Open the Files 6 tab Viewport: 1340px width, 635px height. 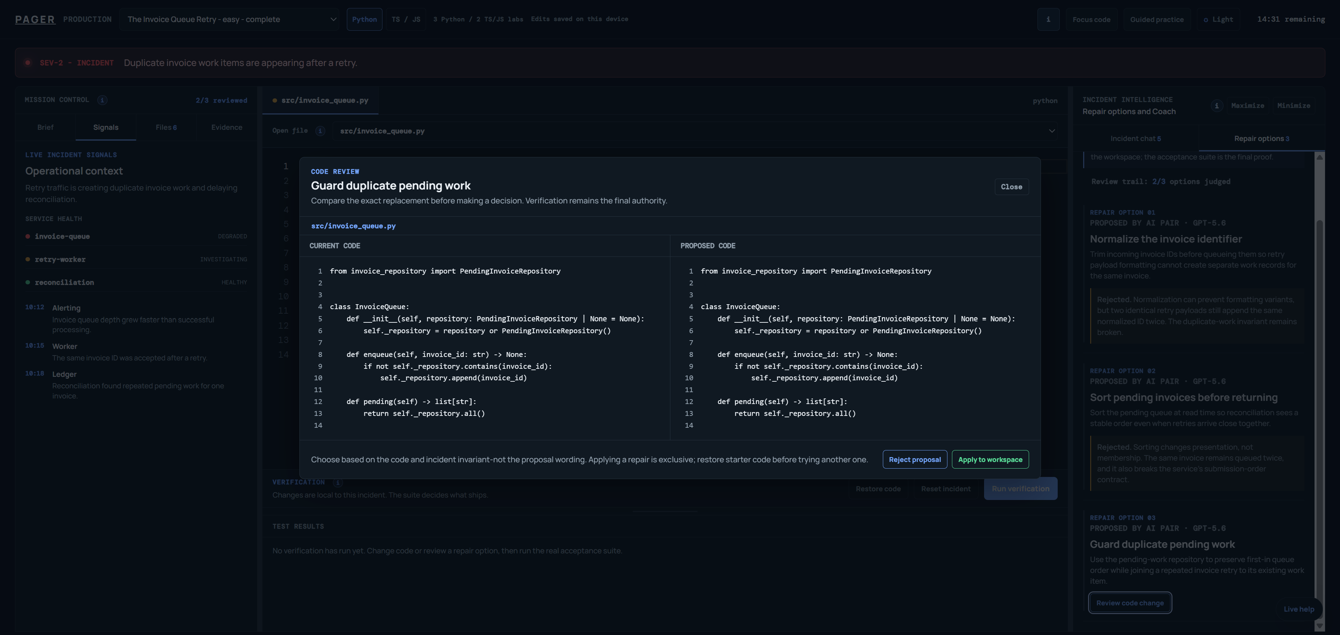pos(166,127)
